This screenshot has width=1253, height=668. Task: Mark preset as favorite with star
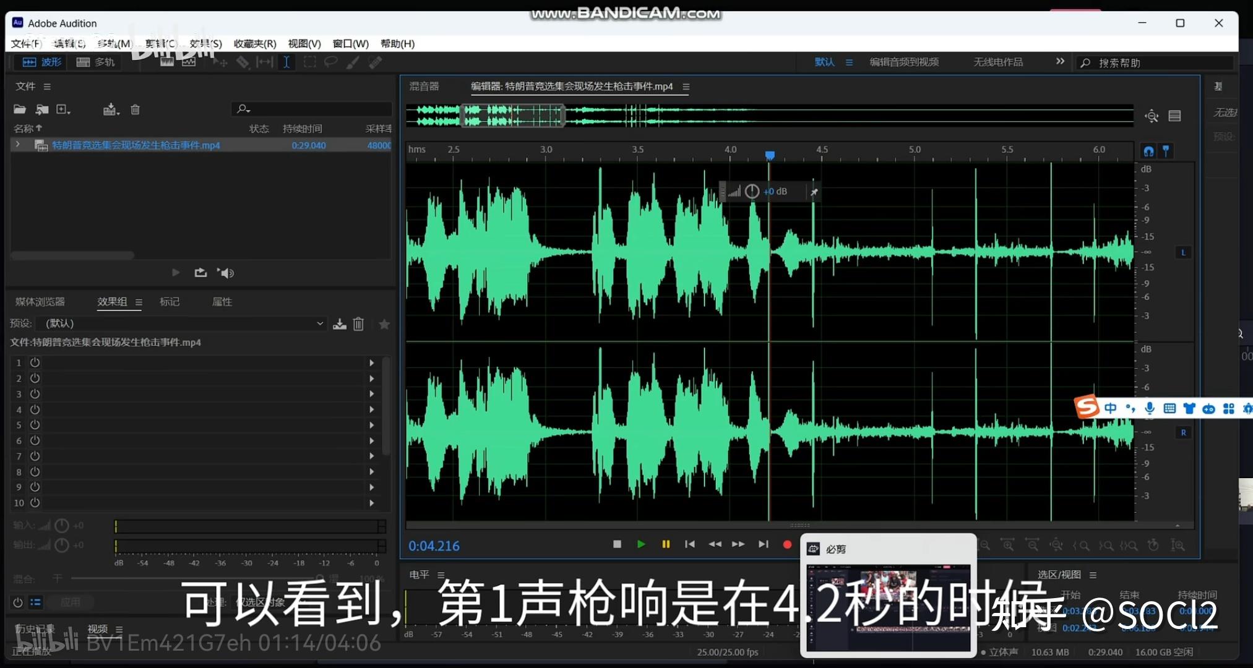(384, 324)
